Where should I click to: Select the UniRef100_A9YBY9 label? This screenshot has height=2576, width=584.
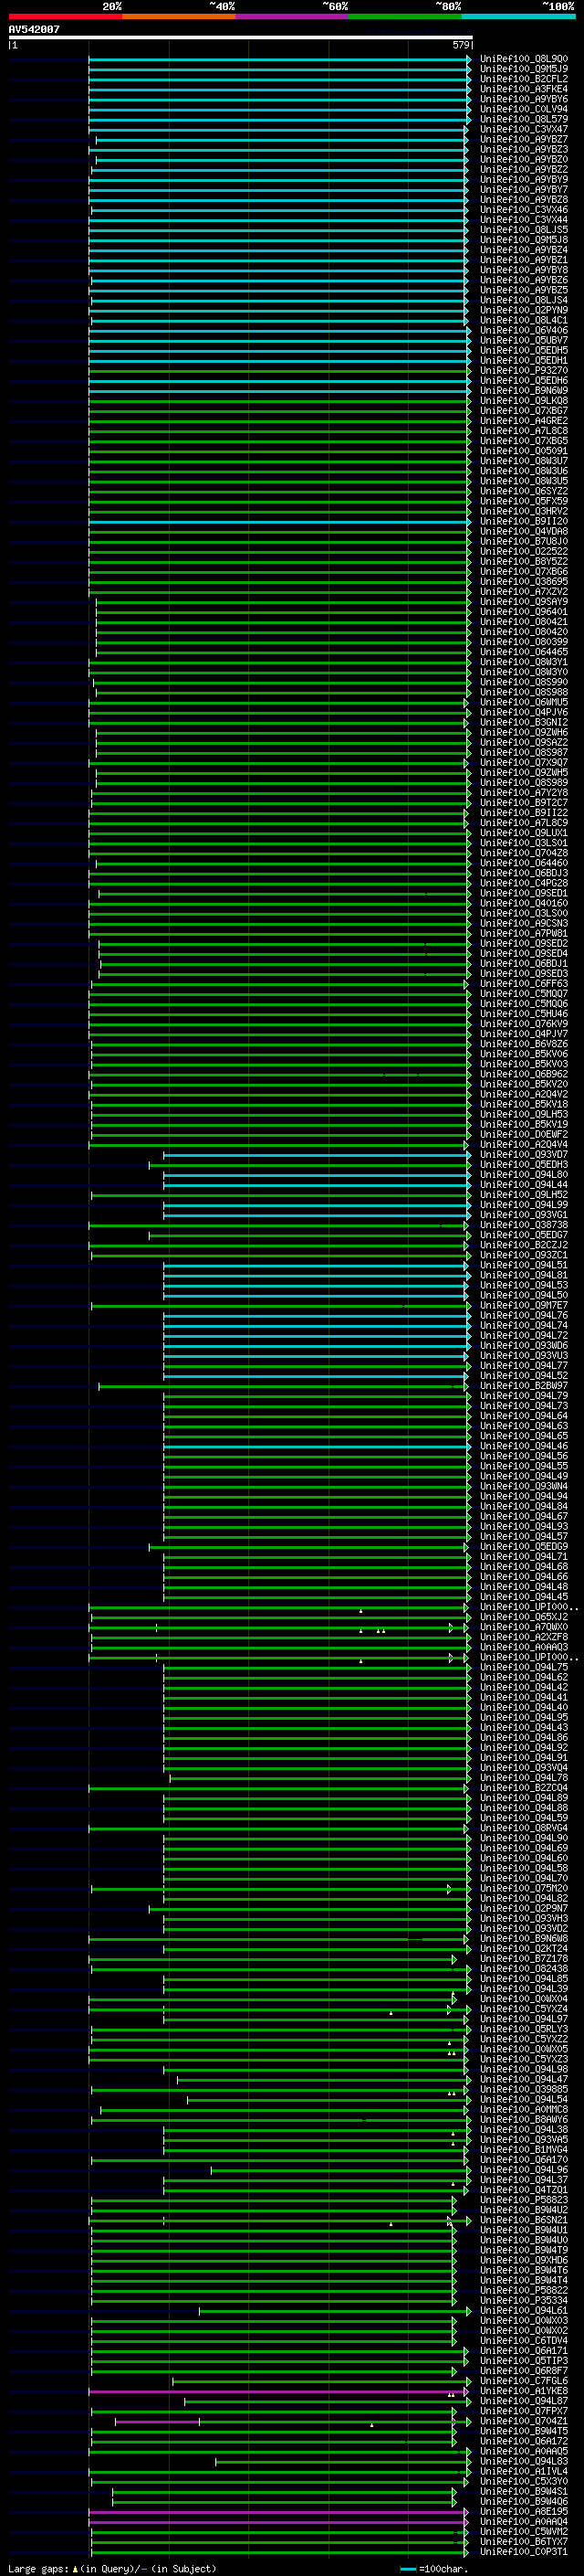point(524,180)
